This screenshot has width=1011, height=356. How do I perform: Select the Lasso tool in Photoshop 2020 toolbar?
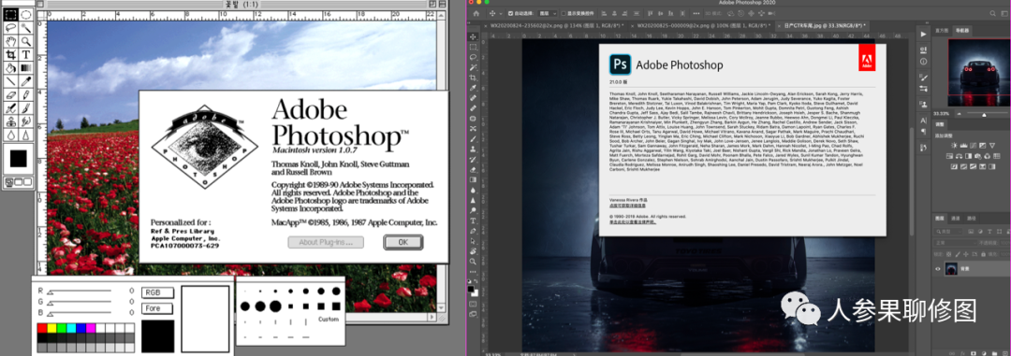coord(474,57)
